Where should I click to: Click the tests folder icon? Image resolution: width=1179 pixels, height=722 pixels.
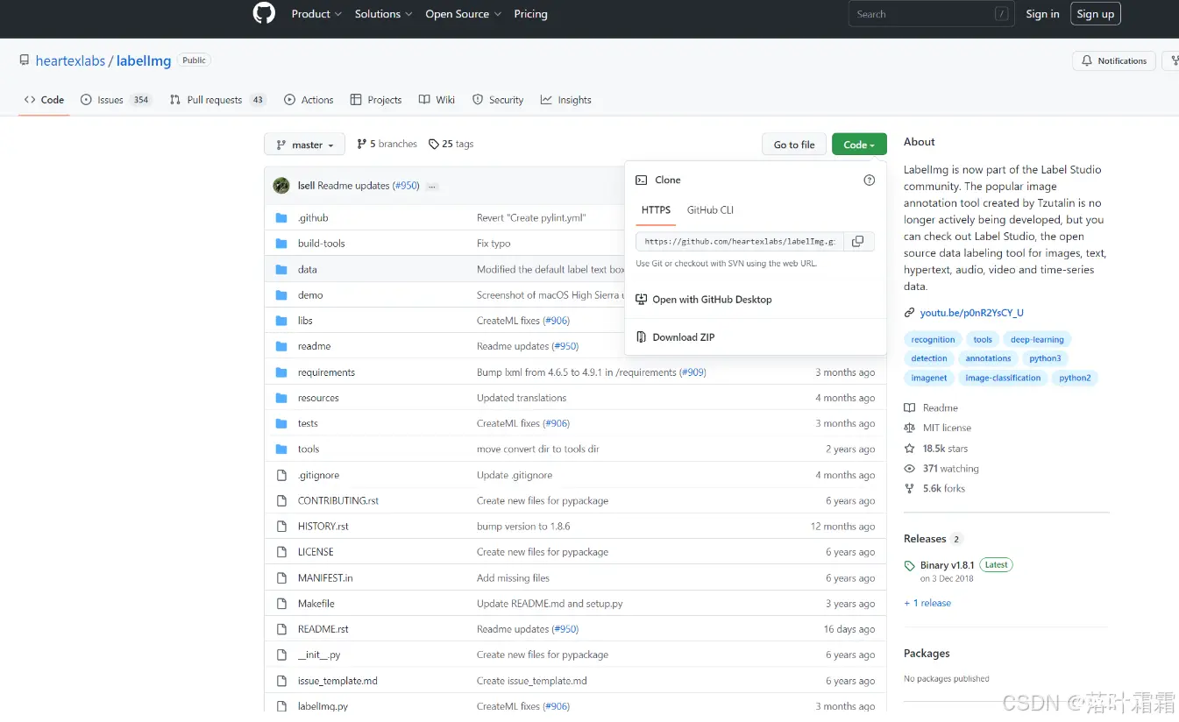coord(281,423)
